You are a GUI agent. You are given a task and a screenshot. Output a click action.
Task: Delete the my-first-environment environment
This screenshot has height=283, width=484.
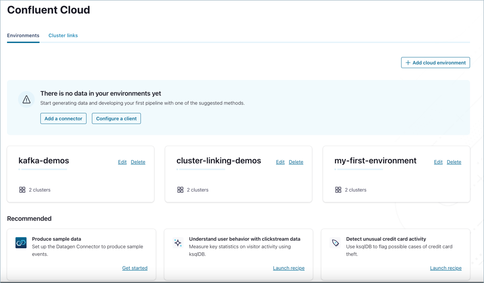(454, 162)
